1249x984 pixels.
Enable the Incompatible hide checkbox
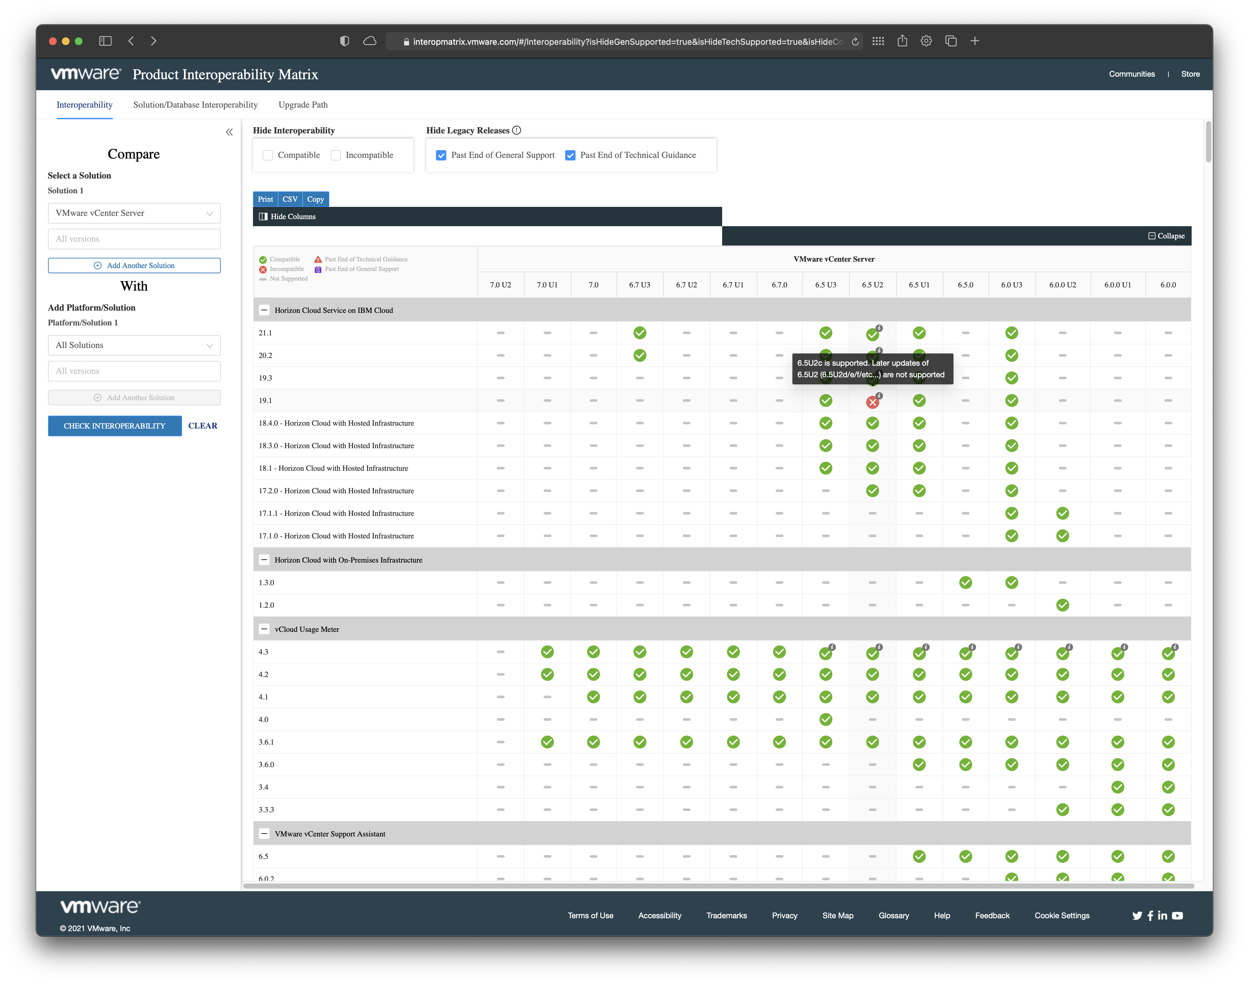click(x=336, y=155)
